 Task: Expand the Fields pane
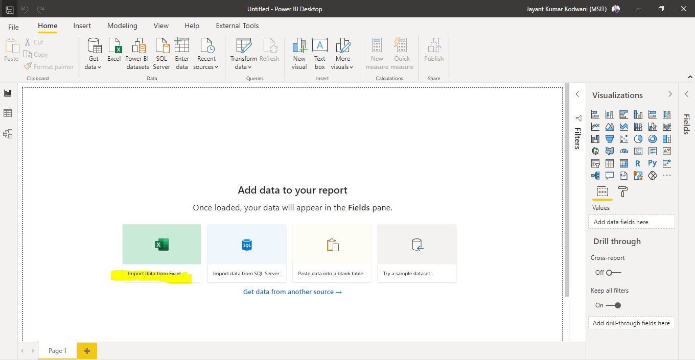coord(686,94)
